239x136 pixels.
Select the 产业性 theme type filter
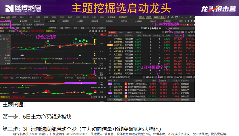pyautogui.click(x=121, y=32)
